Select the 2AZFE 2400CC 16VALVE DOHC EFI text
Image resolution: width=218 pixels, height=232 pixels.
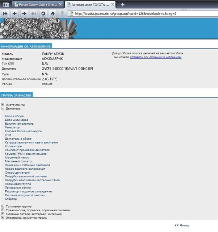(67, 69)
